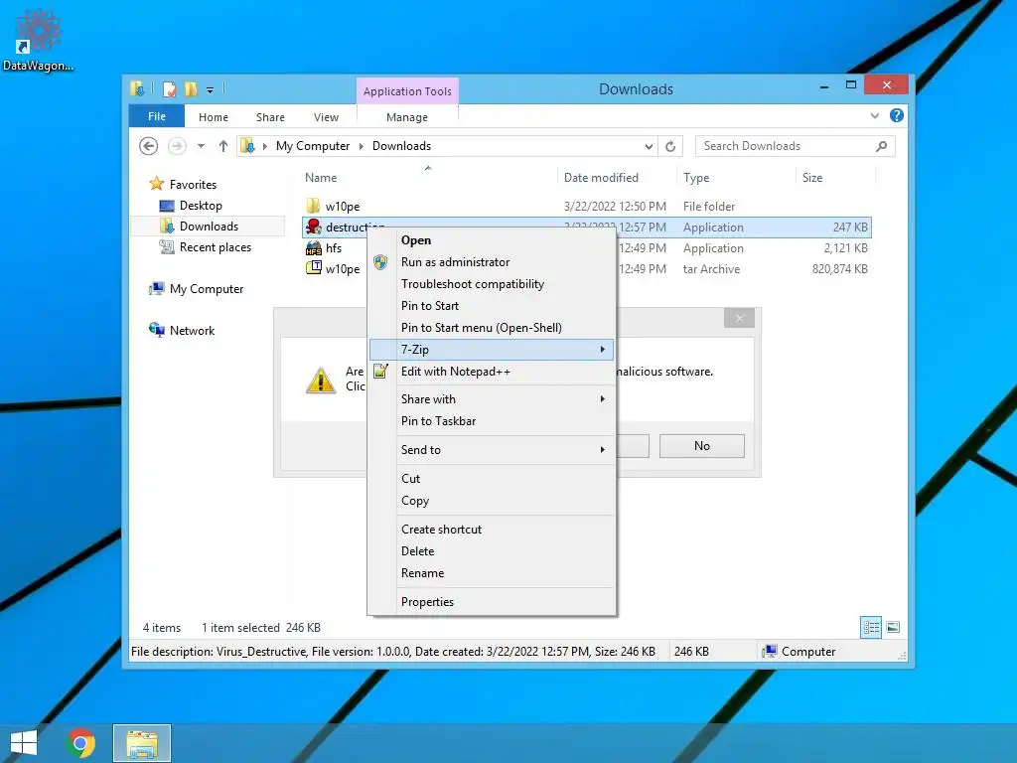Click the Search Downloads field
Screen dimensions: 1017x763
click(x=796, y=146)
